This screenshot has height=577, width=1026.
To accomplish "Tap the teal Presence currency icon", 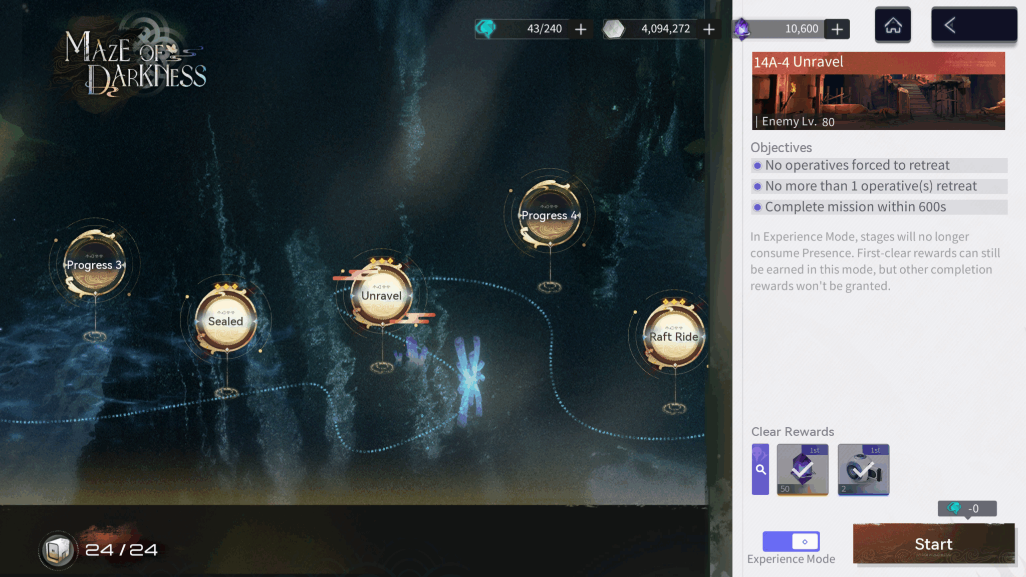I will 485,29.
